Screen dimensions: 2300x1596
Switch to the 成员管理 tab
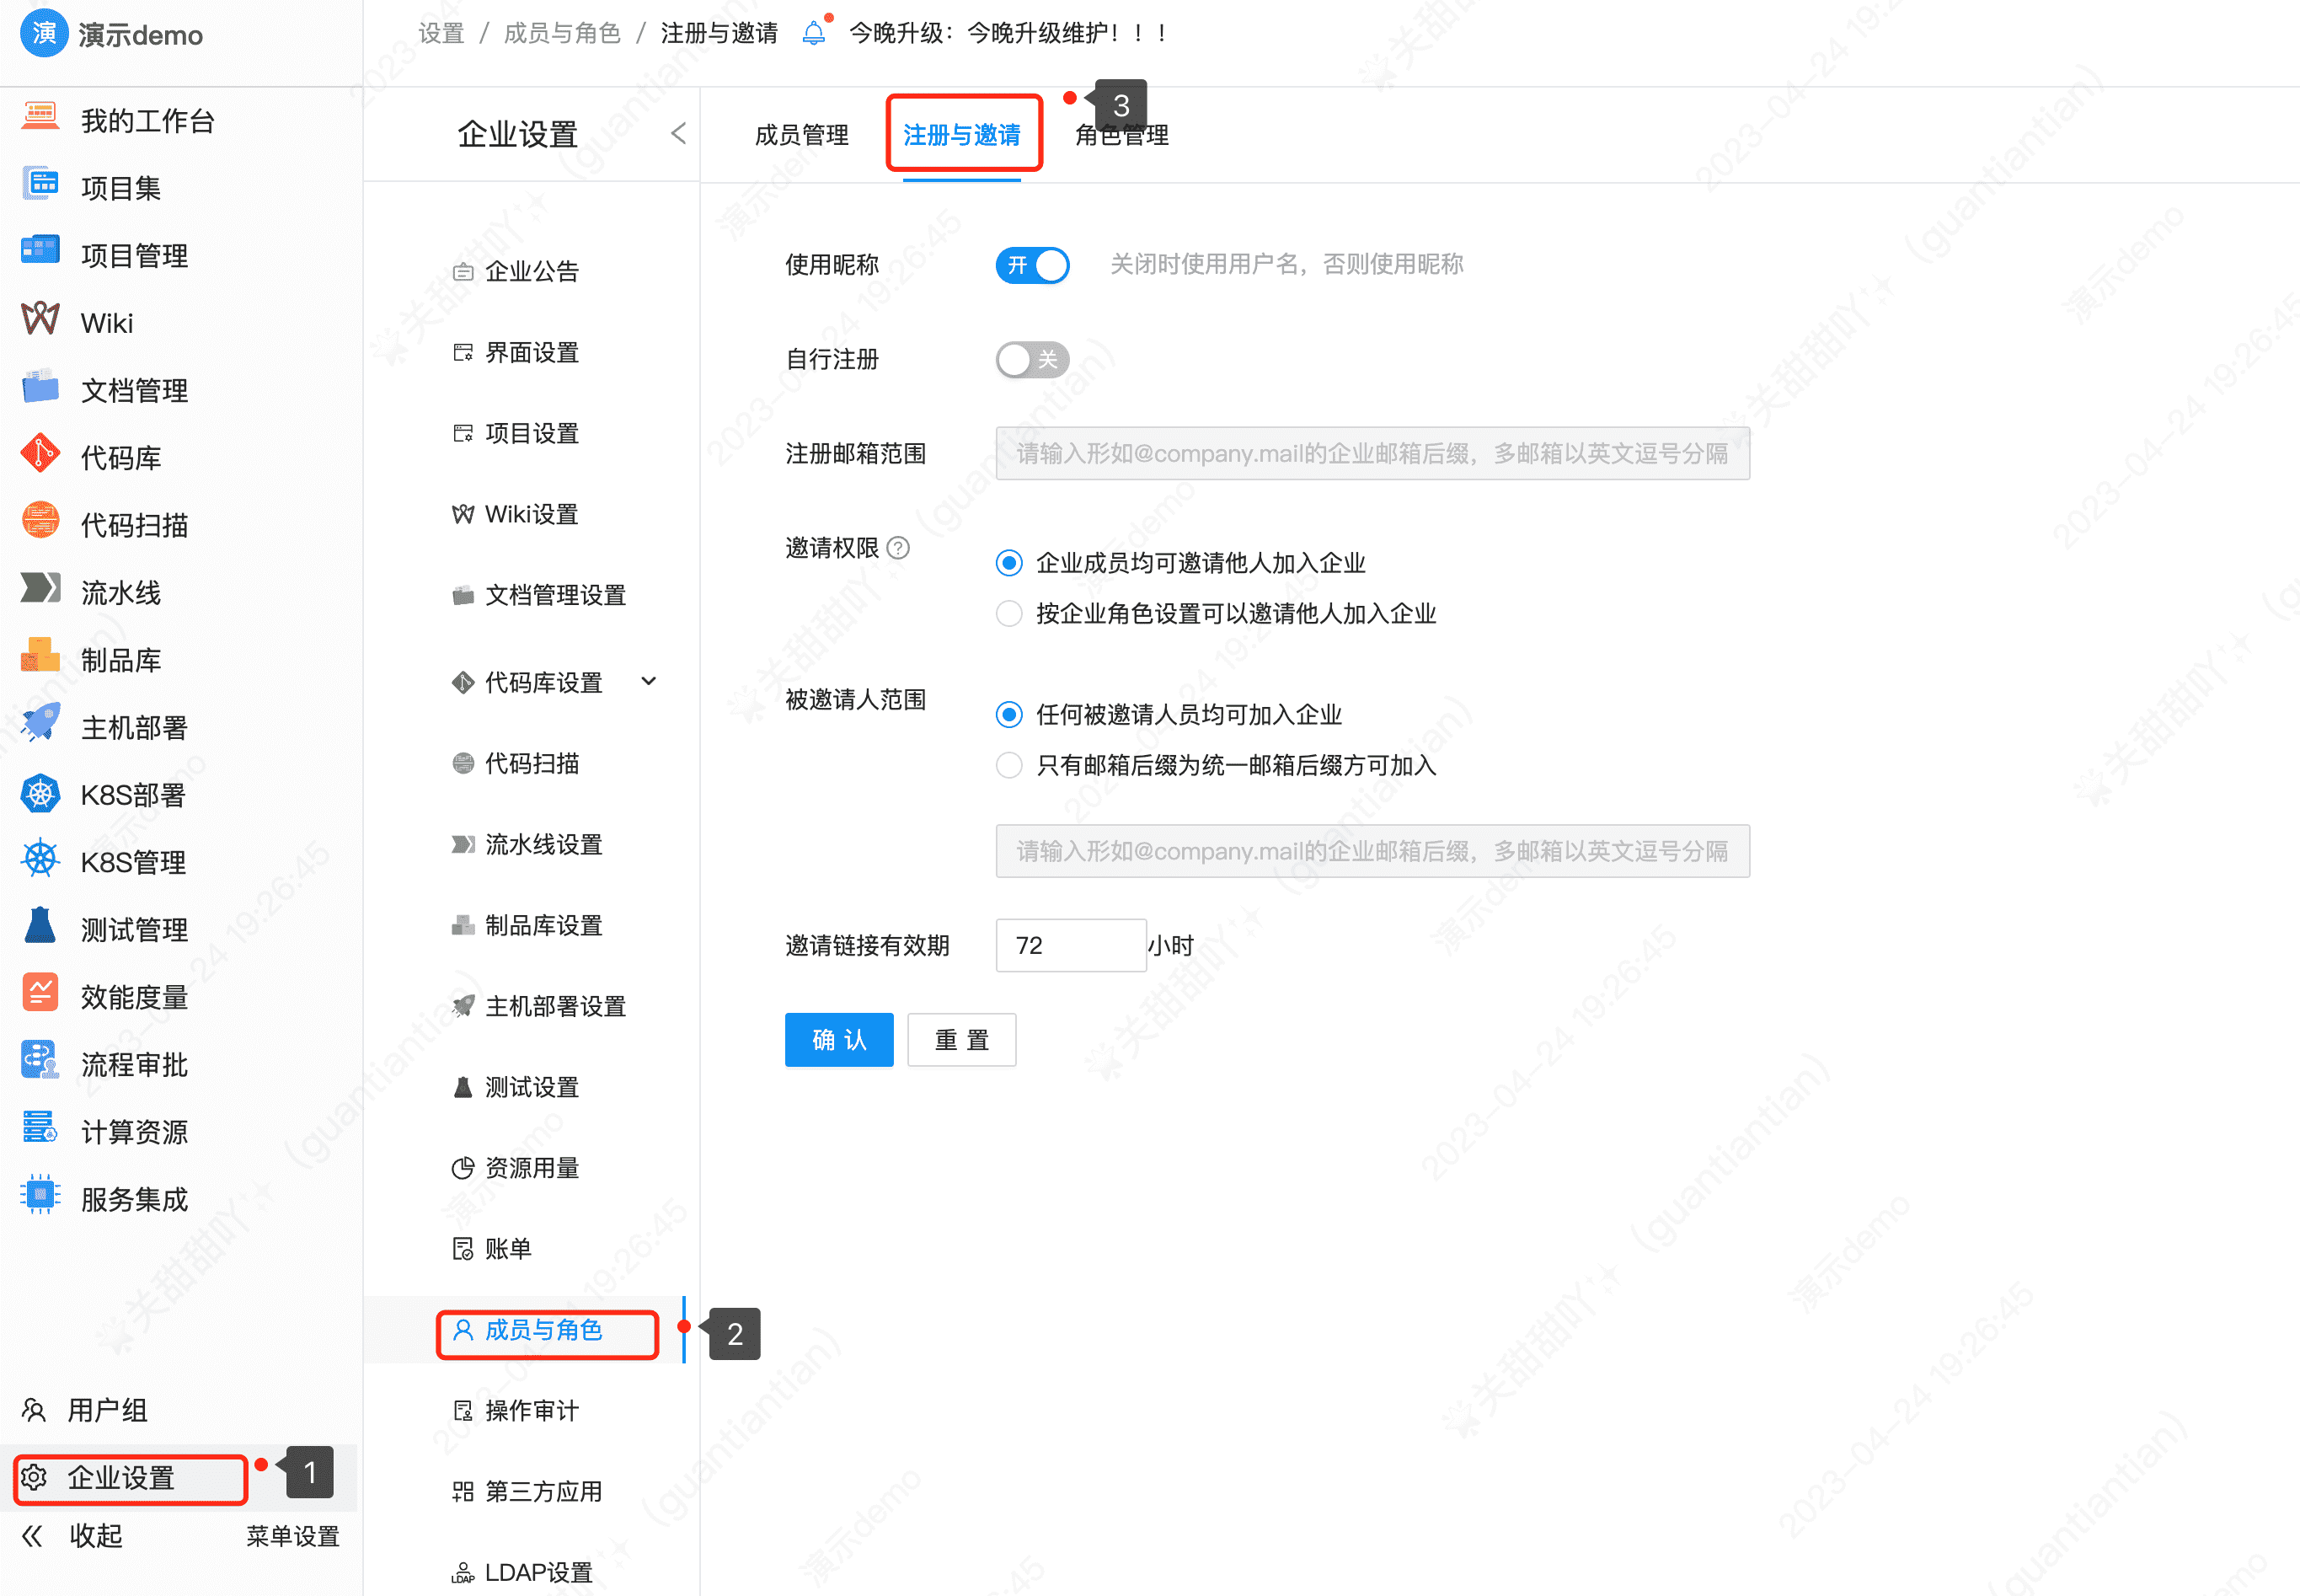pos(802,134)
